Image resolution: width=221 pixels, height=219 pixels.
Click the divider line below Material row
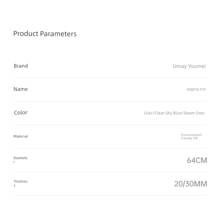click(x=110, y=148)
